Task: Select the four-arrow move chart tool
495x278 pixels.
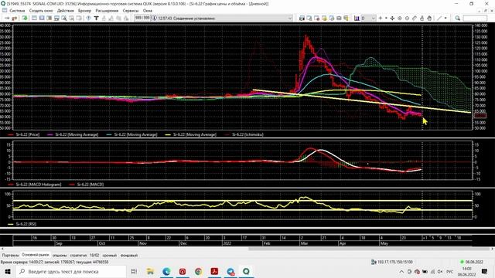Action: (x=392, y=18)
